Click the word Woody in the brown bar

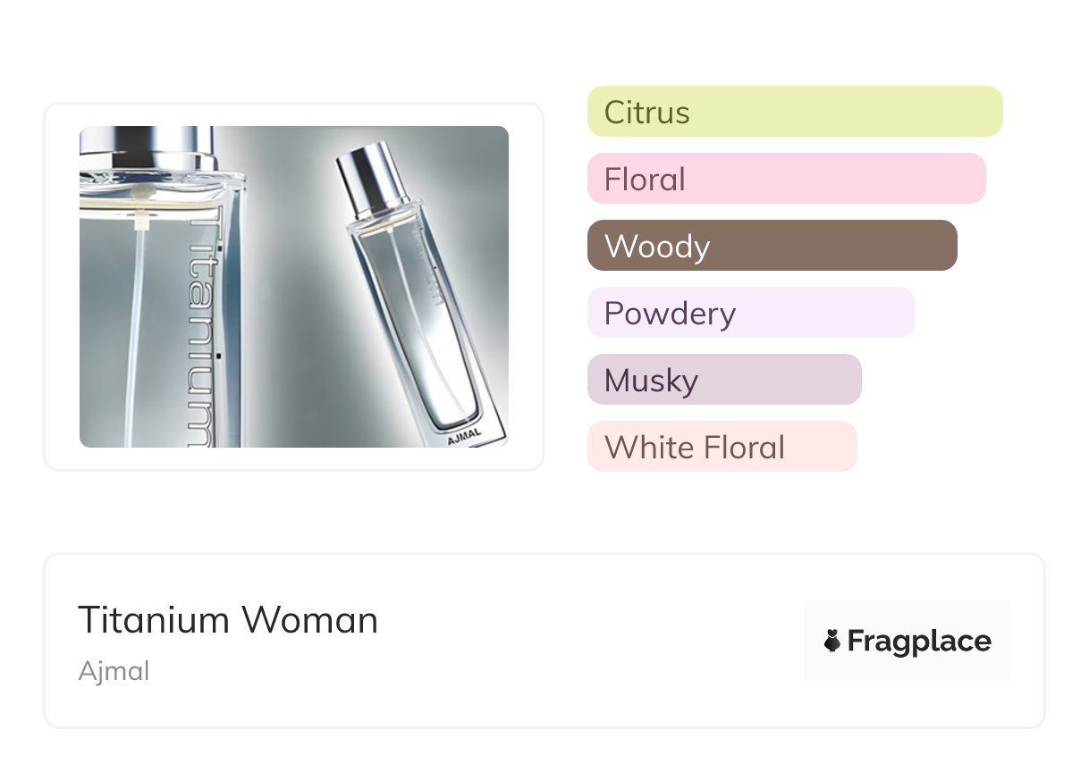coord(657,247)
